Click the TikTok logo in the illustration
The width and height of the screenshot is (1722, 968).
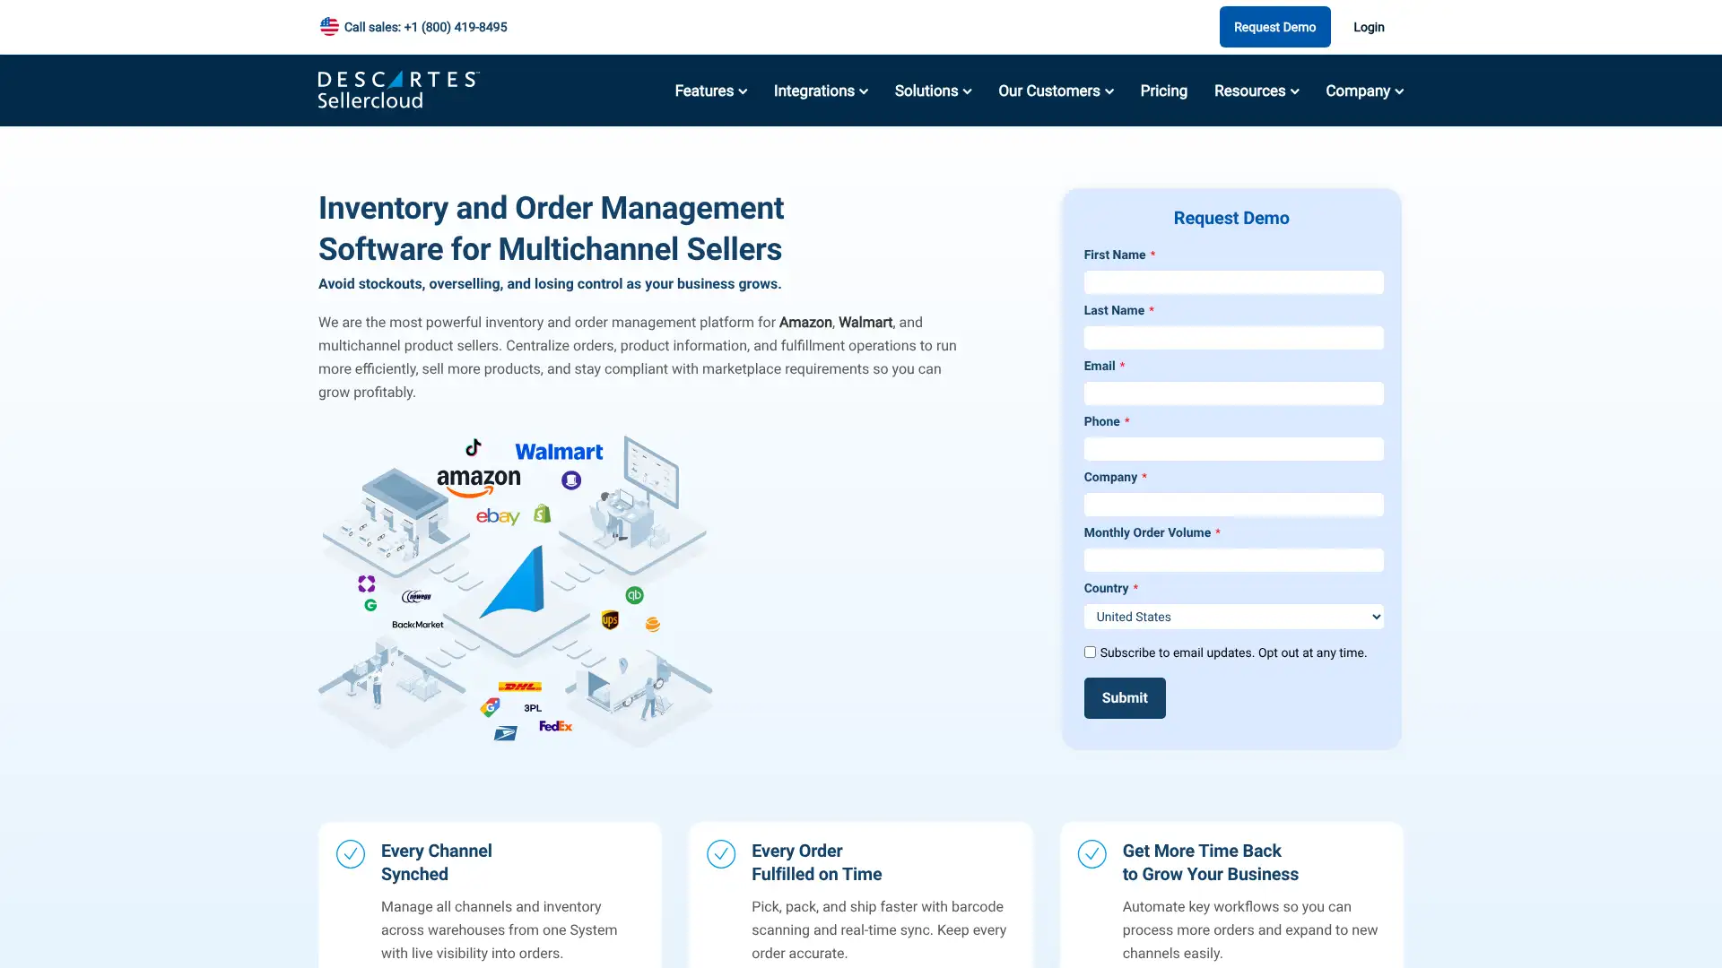point(474,446)
